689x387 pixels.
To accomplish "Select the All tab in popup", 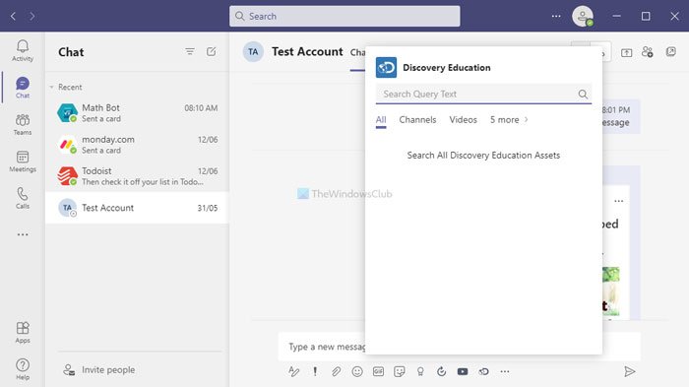I will click(381, 119).
